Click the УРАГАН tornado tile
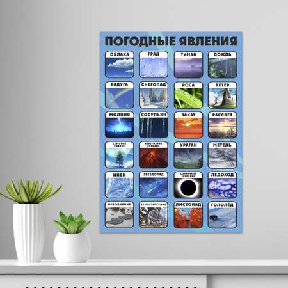This screenshot has width=288, height=288. pos(188,155)
